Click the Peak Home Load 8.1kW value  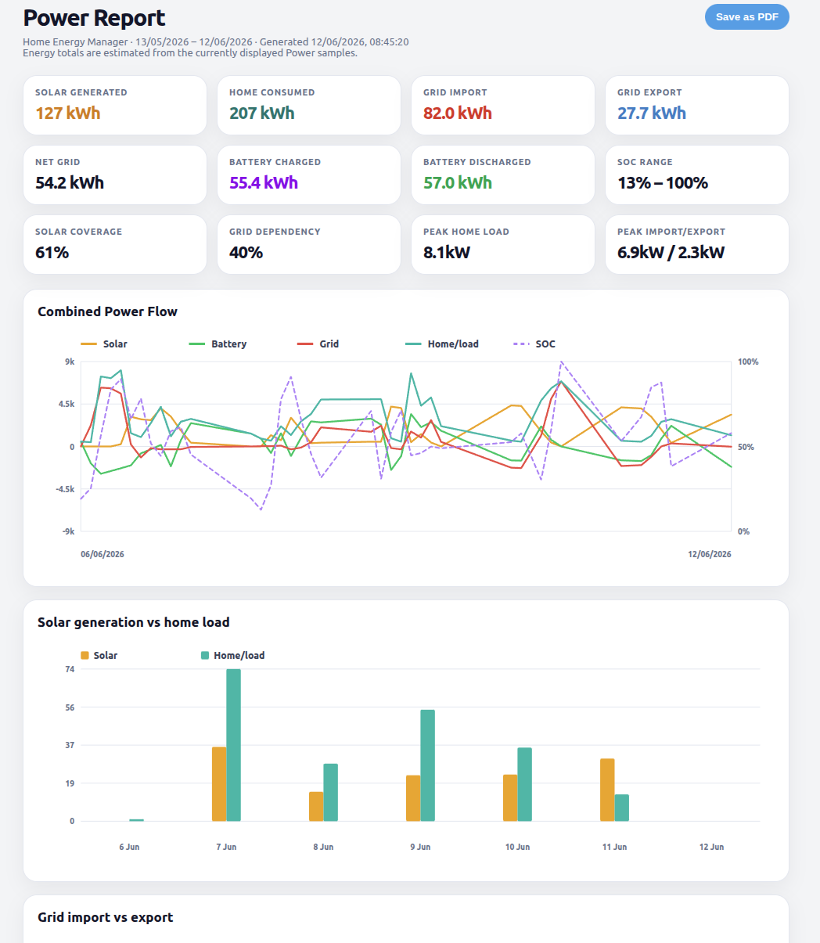[447, 252]
